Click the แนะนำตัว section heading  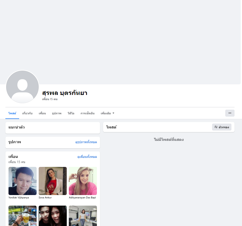pos(16,127)
